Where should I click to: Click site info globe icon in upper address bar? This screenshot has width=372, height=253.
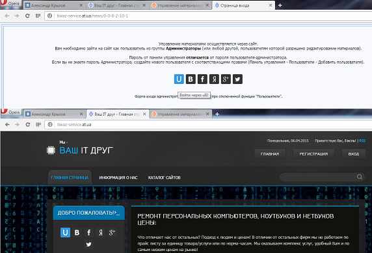tap(49, 16)
